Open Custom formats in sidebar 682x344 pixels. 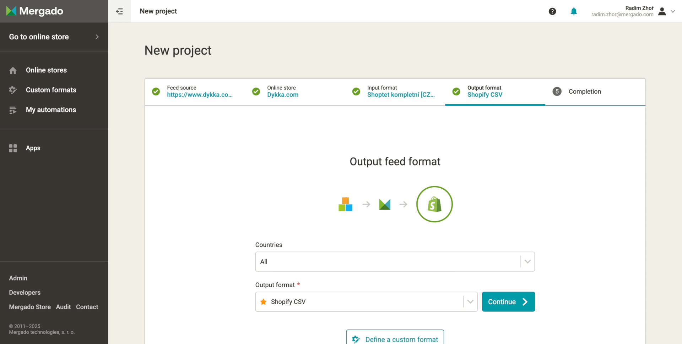point(51,90)
